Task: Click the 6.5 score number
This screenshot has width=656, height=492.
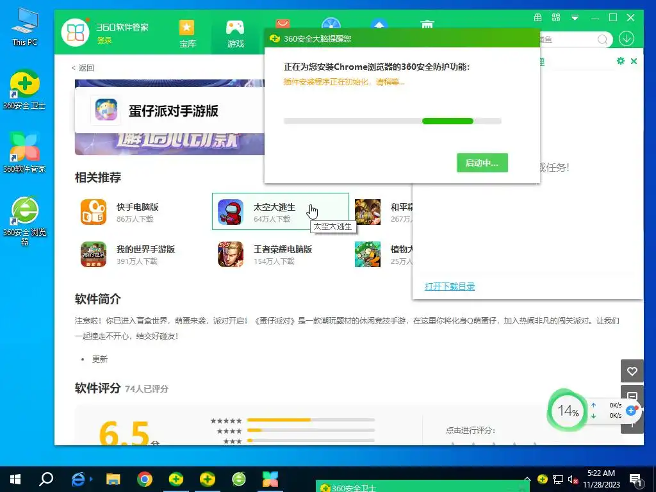Action: tap(124, 432)
